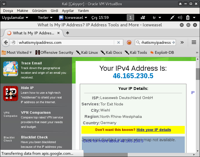Click the Iceweasel icon in top panel
Screen dimensions: 200x157
click(61, 17)
